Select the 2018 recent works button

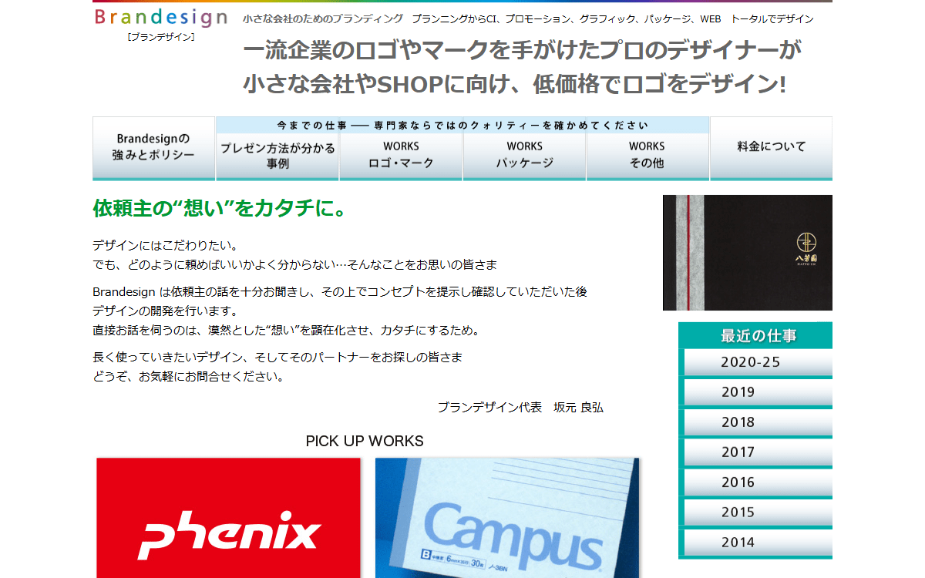click(755, 422)
